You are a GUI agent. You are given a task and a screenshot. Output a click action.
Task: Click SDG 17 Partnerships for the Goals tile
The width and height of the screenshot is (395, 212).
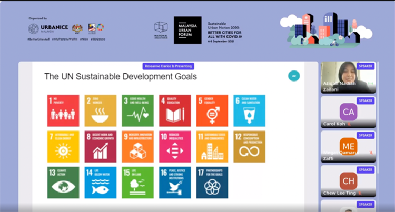(x=212, y=183)
